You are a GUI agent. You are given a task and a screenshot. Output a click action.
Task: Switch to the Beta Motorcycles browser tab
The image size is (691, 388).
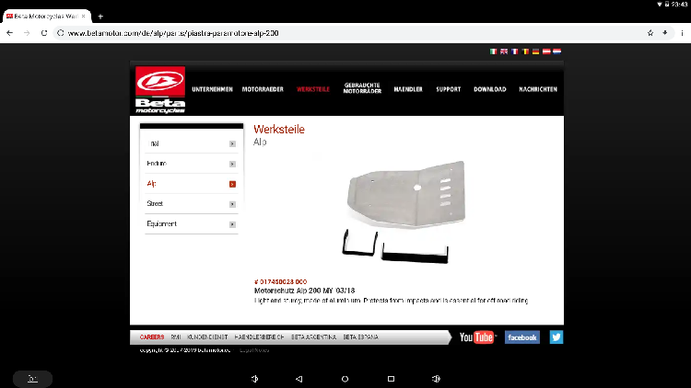(46, 17)
